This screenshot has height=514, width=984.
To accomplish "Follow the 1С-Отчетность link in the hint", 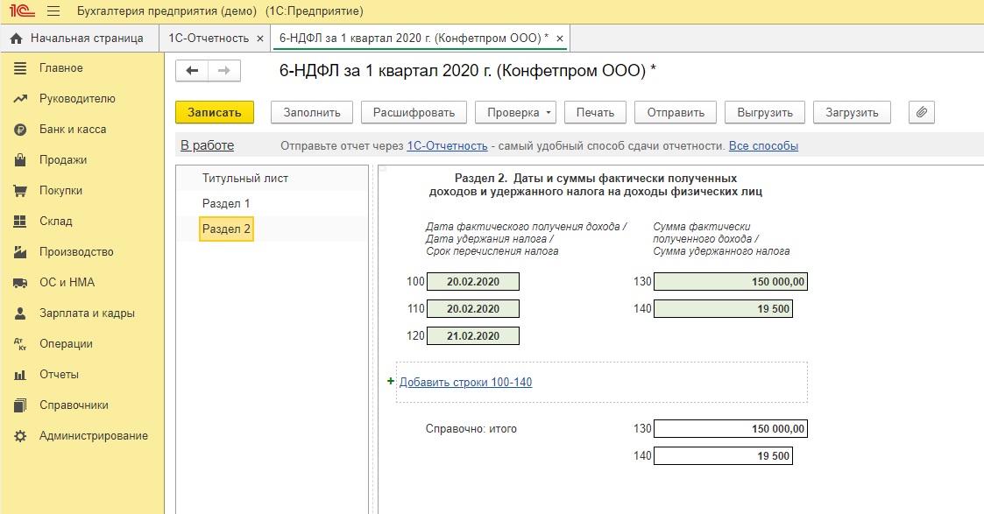I will 447,145.
